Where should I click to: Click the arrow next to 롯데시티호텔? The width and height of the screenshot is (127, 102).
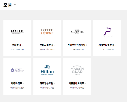pyautogui.click(x=54, y=45)
